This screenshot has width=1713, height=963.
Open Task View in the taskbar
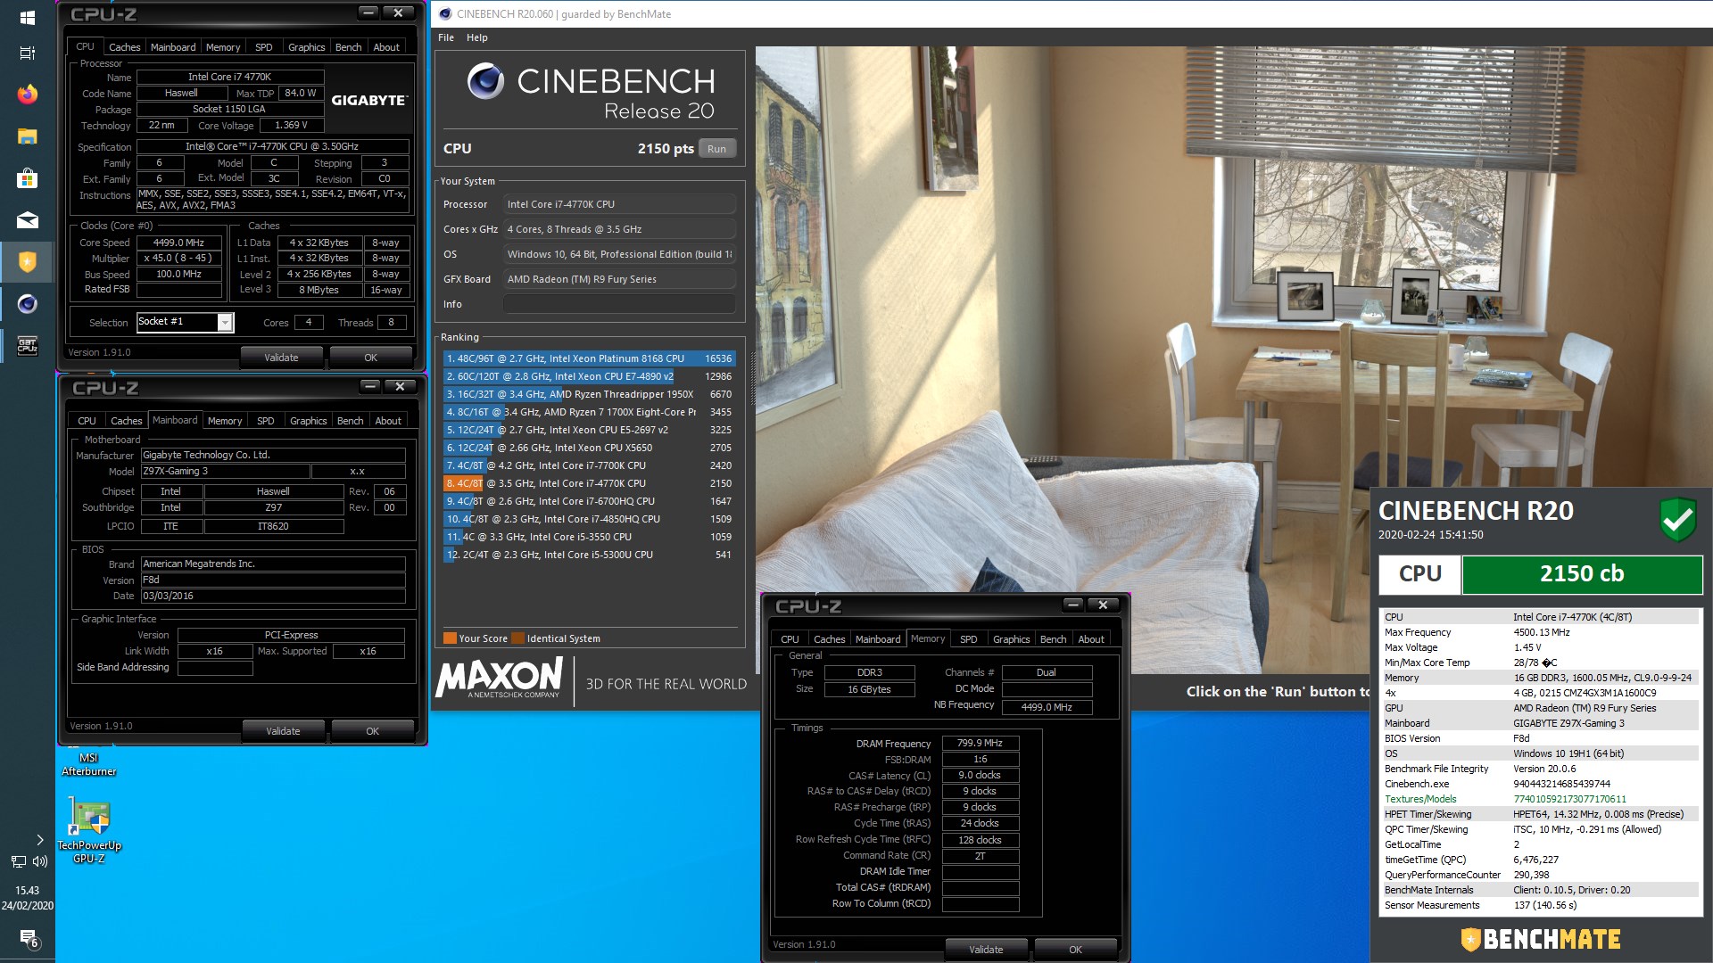click(x=27, y=53)
